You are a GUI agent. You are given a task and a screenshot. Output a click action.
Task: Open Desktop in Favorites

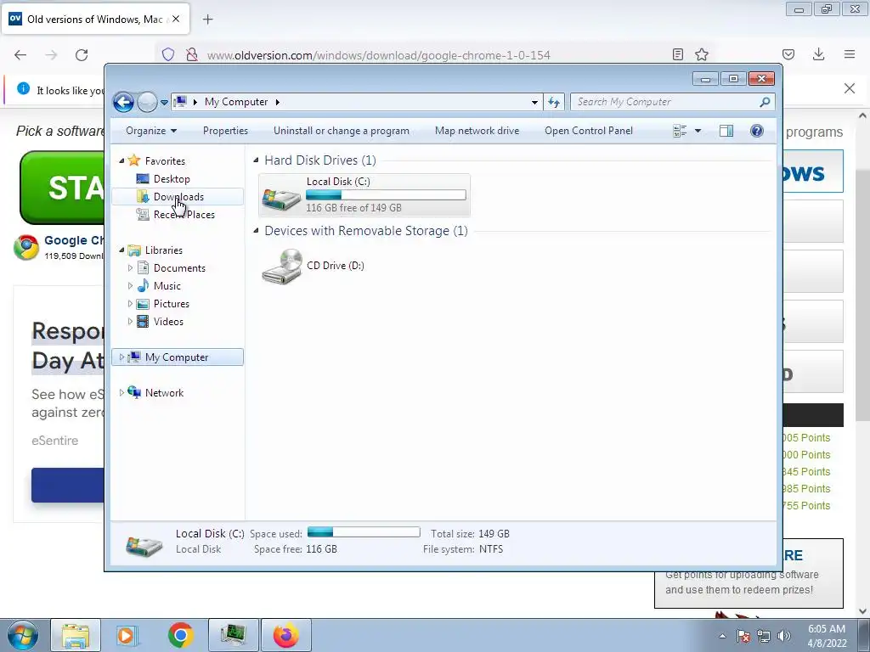(172, 179)
